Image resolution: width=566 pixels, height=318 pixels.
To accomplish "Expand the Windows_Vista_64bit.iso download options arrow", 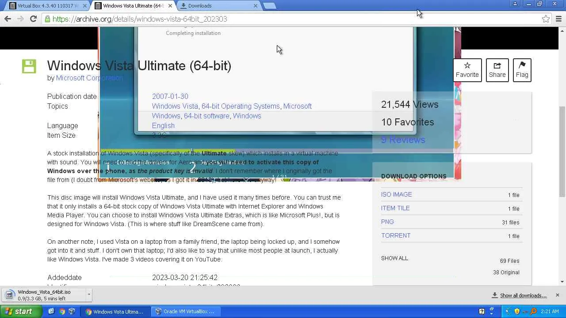I will 89,295.
